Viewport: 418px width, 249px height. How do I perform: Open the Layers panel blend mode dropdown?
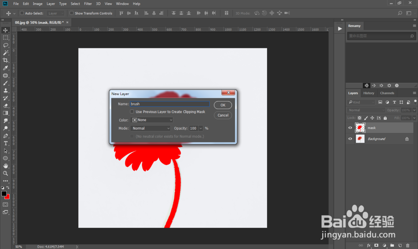[366, 110]
